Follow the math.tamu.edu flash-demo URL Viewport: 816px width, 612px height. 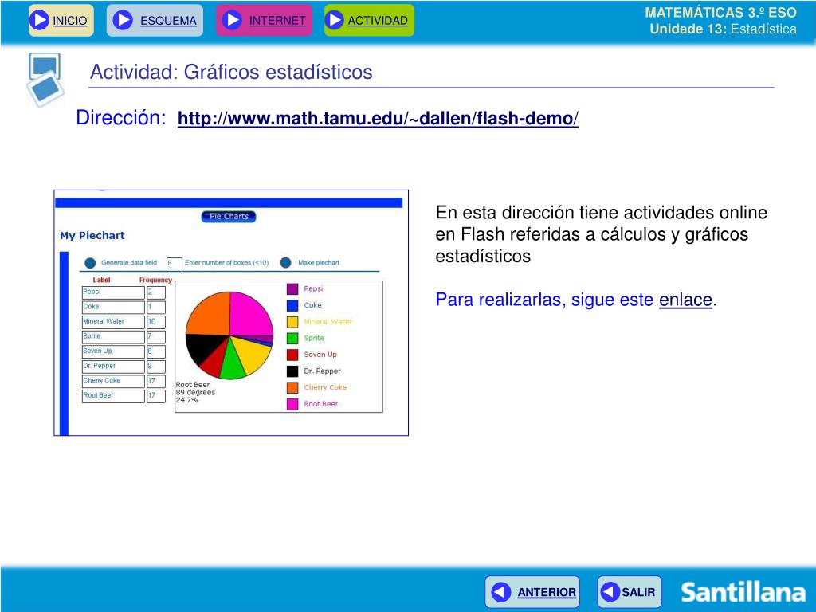click(378, 118)
